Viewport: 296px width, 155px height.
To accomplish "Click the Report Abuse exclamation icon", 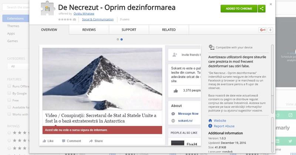I will (210, 126).
